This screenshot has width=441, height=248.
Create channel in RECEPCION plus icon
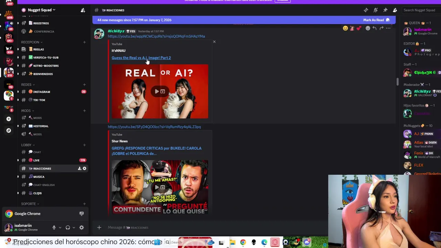point(84,42)
